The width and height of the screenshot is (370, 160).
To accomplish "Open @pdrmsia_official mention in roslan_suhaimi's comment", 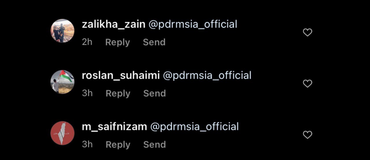I will click(207, 76).
